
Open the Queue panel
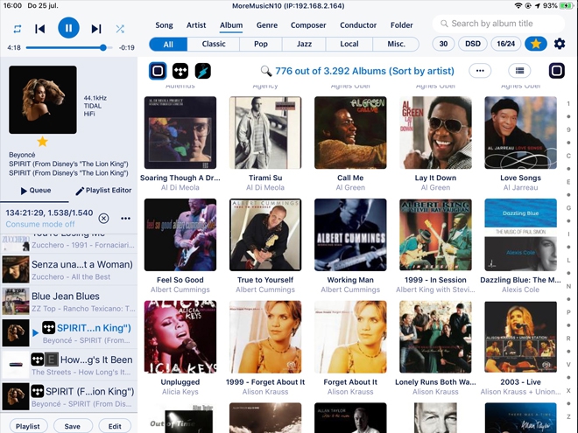pos(36,191)
